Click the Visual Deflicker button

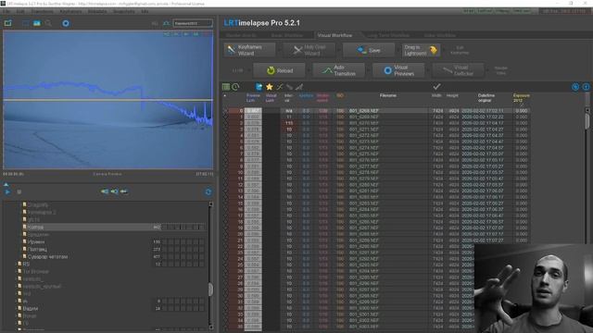458,70
